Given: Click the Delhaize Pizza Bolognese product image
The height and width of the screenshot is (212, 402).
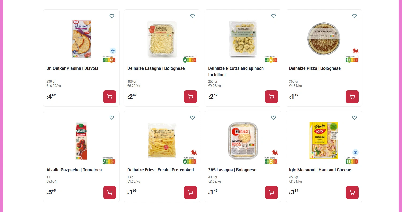Looking at the screenshot, I should tap(323, 39).
